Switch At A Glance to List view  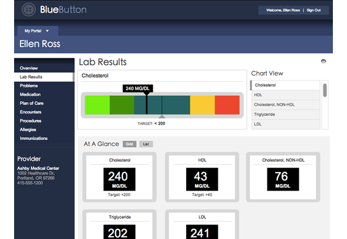coord(146,144)
